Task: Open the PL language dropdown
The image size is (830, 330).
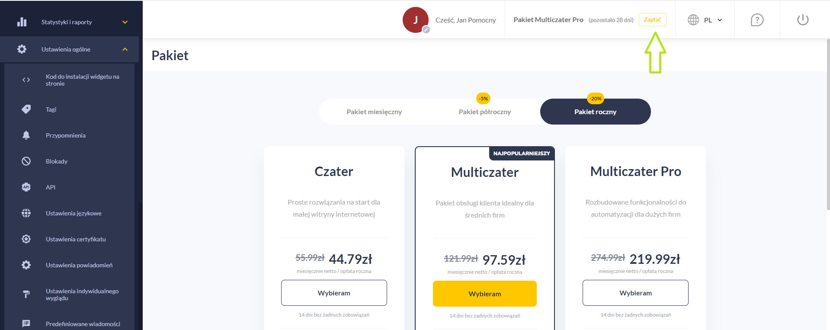Action: [x=713, y=20]
